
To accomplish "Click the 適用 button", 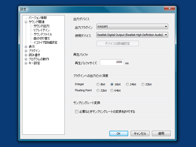I will 161,134.
